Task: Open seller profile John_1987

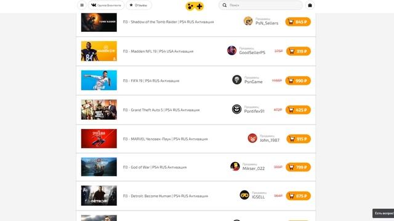Action: [270, 141]
